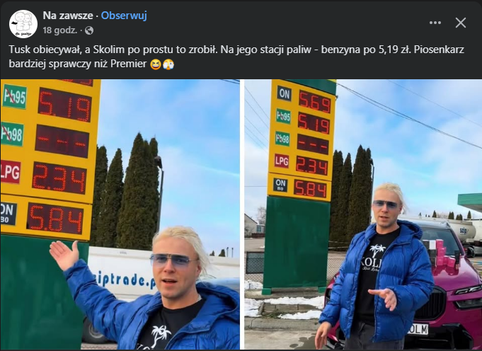Open the three-dots post options menu
This screenshot has height=351, width=482.
click(x=435, y=23)
